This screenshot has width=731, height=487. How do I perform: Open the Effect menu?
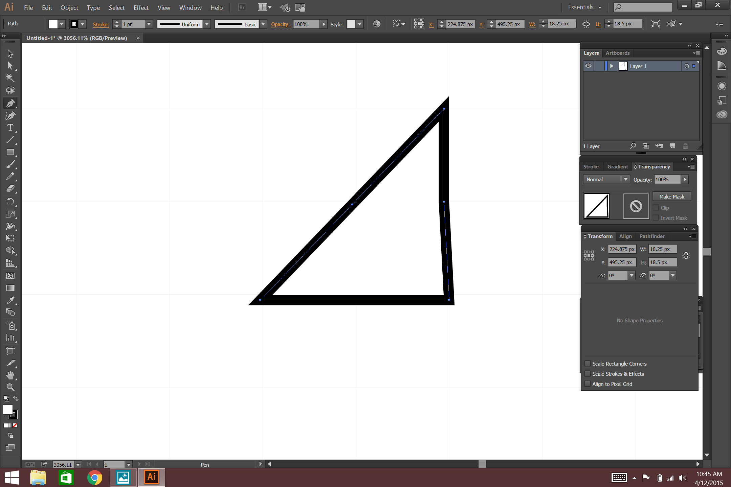[141, 7]
